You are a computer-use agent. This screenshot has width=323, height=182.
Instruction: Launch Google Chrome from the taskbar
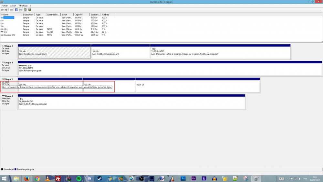click(37, 179)
